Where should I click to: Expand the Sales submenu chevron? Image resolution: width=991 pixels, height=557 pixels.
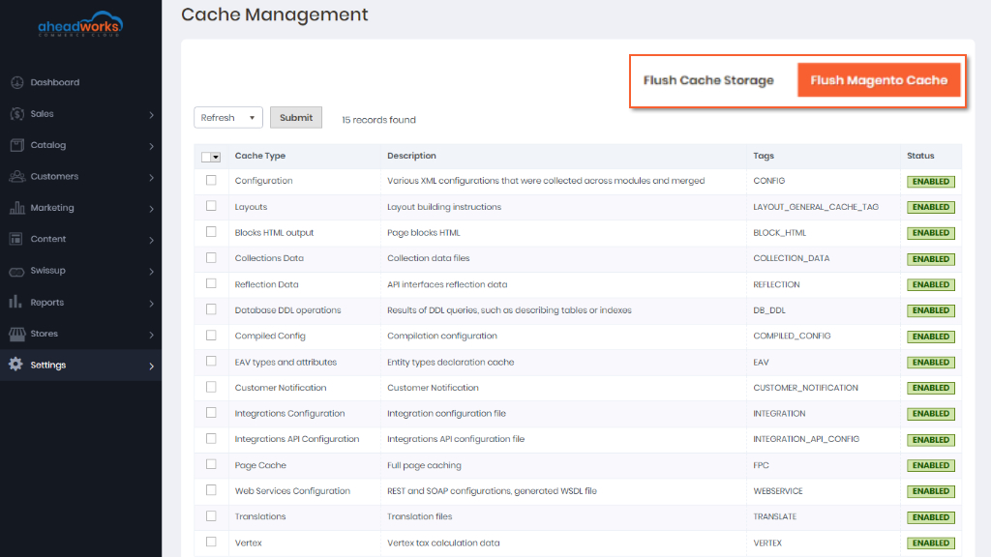[152, 115]
